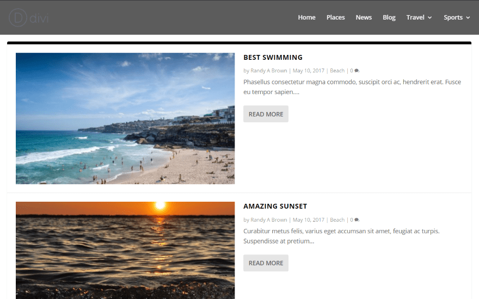The width and height of the screenshot is (479, 299).
Task: Select May 10, 2017 date on Amazing Sunset
Action: pos(309,220)
